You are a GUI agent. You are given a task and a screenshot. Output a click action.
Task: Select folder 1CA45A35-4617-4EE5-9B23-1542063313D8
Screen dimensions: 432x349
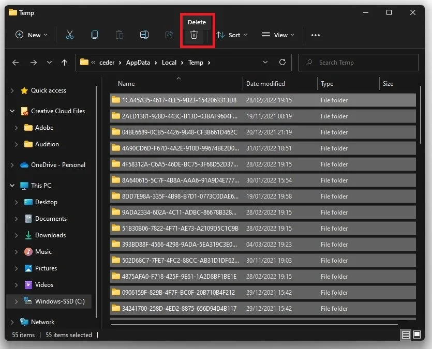point(263,100)
